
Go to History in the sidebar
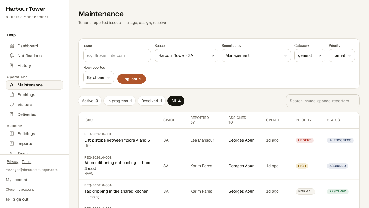[x=34, y=66]
